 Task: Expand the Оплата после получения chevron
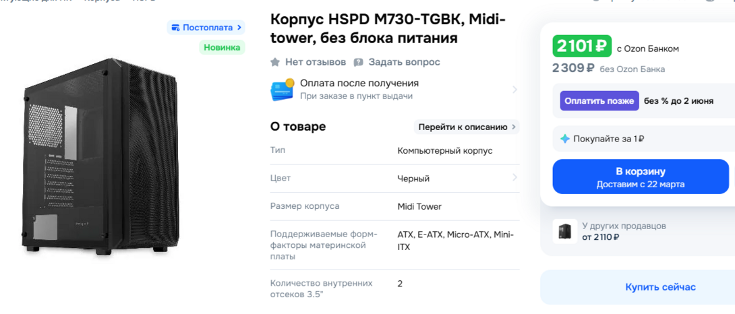click(x=514, y=90)
